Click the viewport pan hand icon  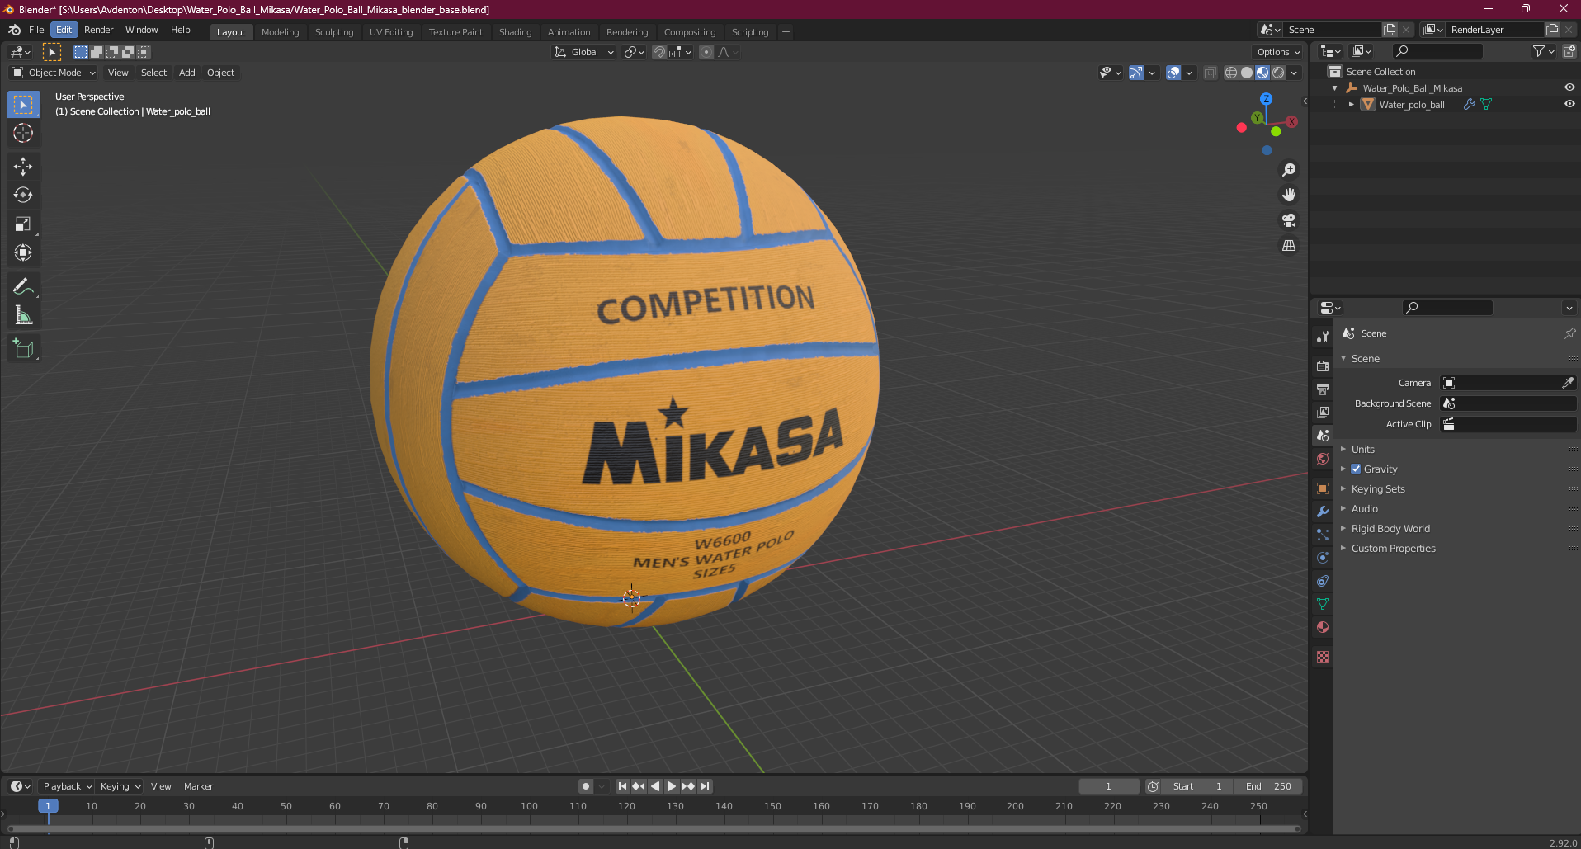click(1289, 196)
